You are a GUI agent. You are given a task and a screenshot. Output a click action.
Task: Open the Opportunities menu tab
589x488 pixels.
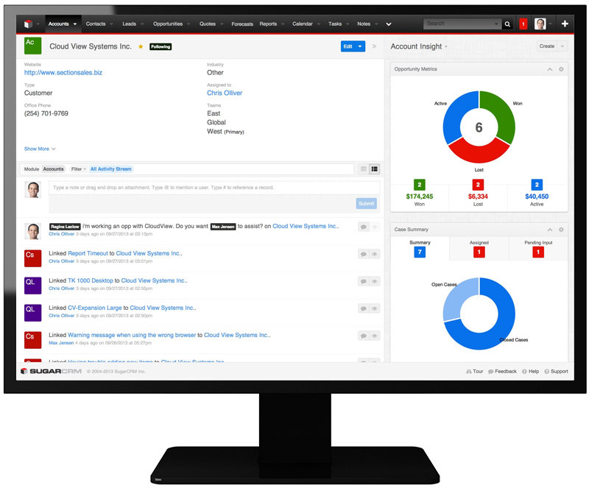168,24
